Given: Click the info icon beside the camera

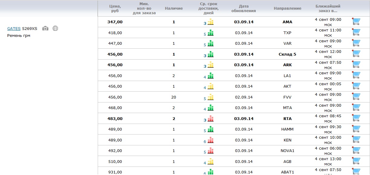Looking at the screenshot, I should pyautogui.click(x=55, y=28).
